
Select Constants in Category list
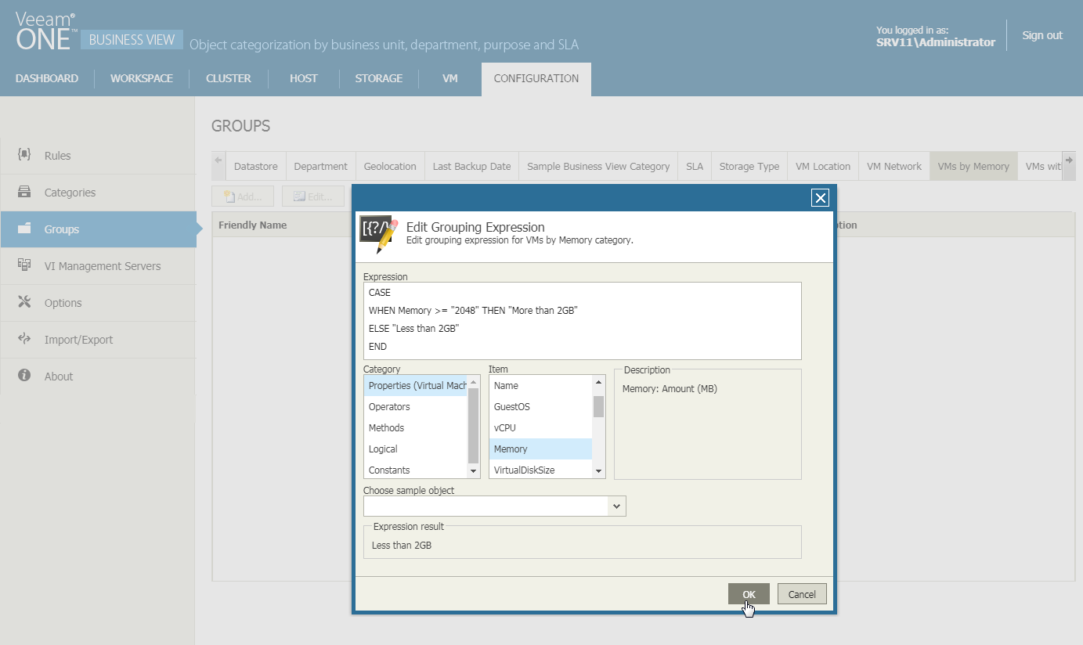pos(416,470)
